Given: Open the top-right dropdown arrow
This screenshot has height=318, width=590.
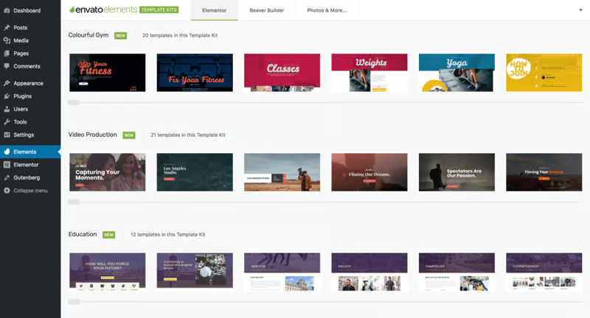Looking at the screenshot, I should tap(580, 10).
